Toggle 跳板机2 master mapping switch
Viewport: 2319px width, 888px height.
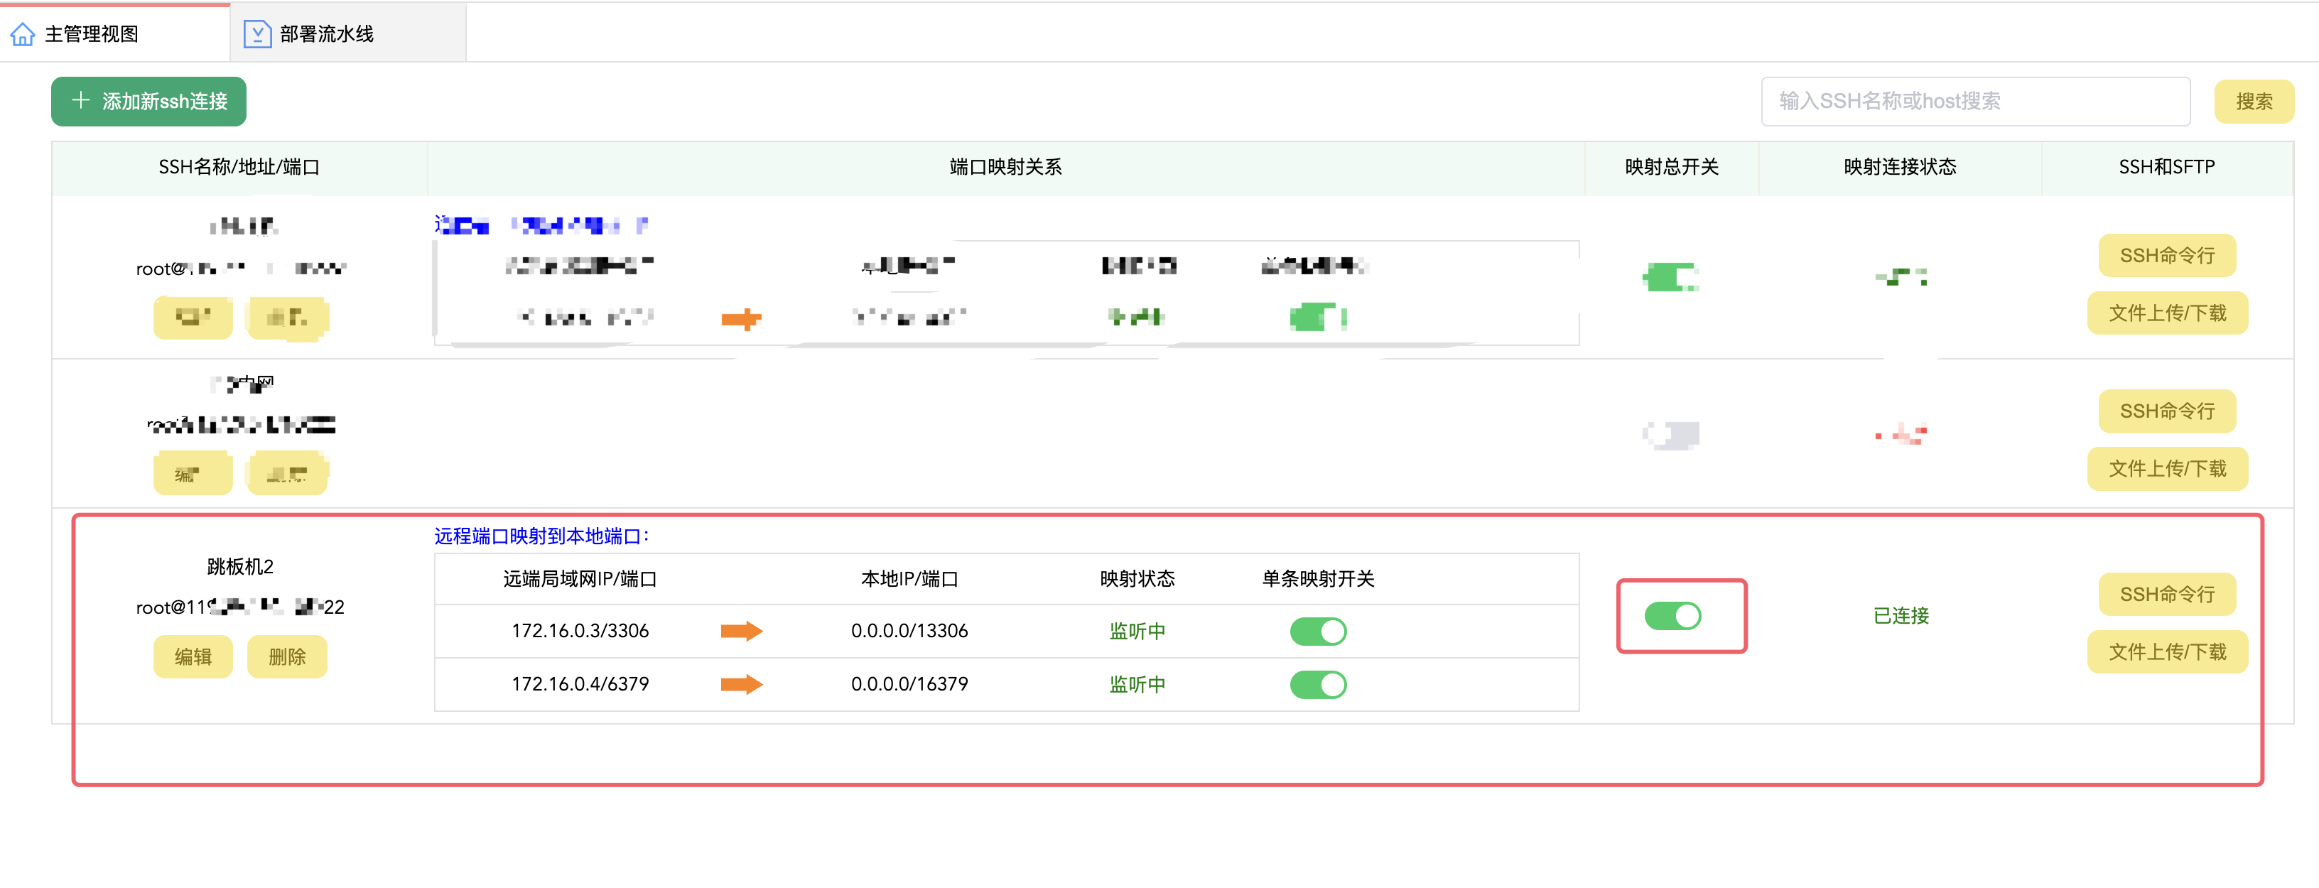click(1672, 615)
